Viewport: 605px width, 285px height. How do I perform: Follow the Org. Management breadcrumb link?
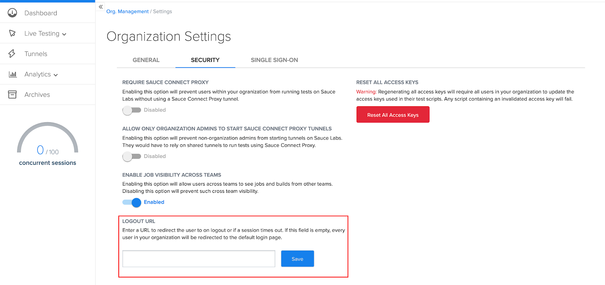click(127, 11)
